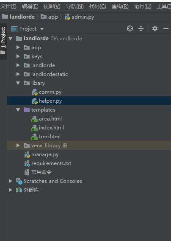The image size is (171, 241).
Task: Expand the app folder
Action: 18,48
